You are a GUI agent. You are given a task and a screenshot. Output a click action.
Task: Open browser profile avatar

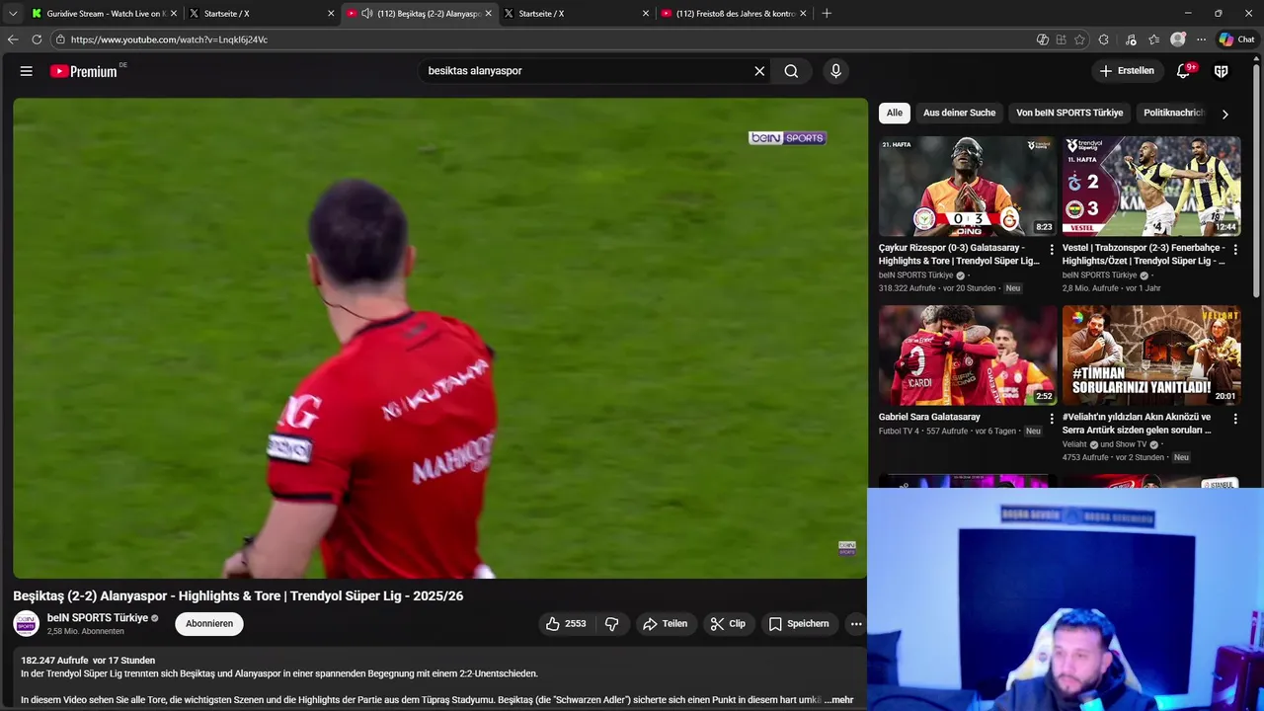[x=1177, y=39]
